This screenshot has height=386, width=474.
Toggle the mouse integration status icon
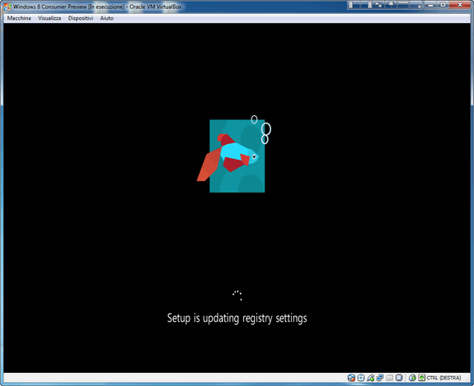pyautogui.click(x=412, y=378)
